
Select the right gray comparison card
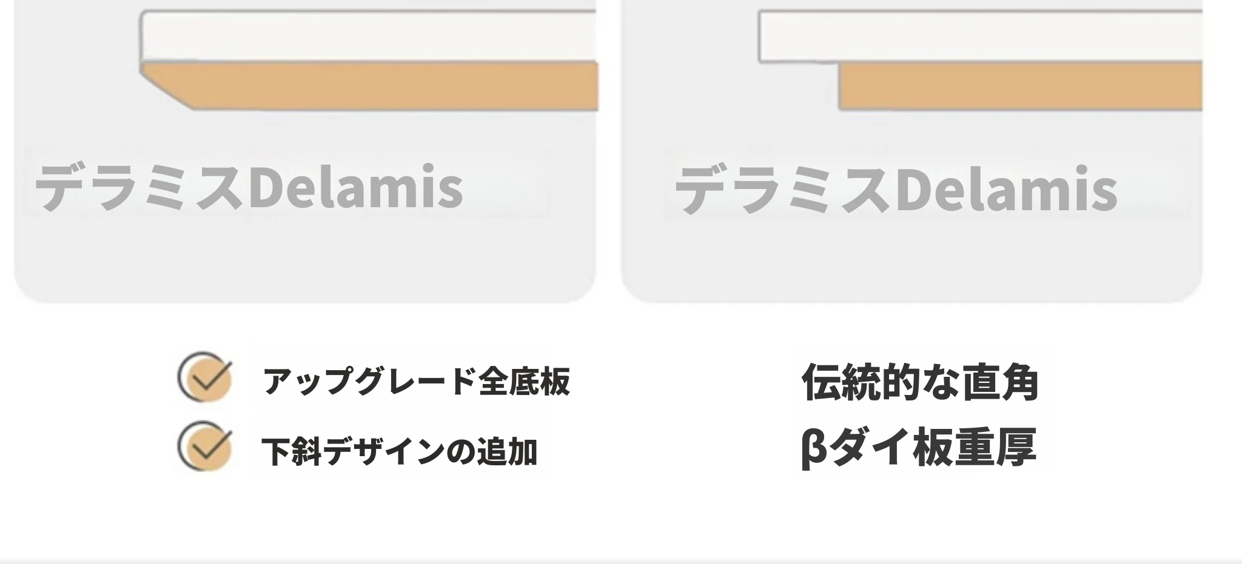(912, 151)
